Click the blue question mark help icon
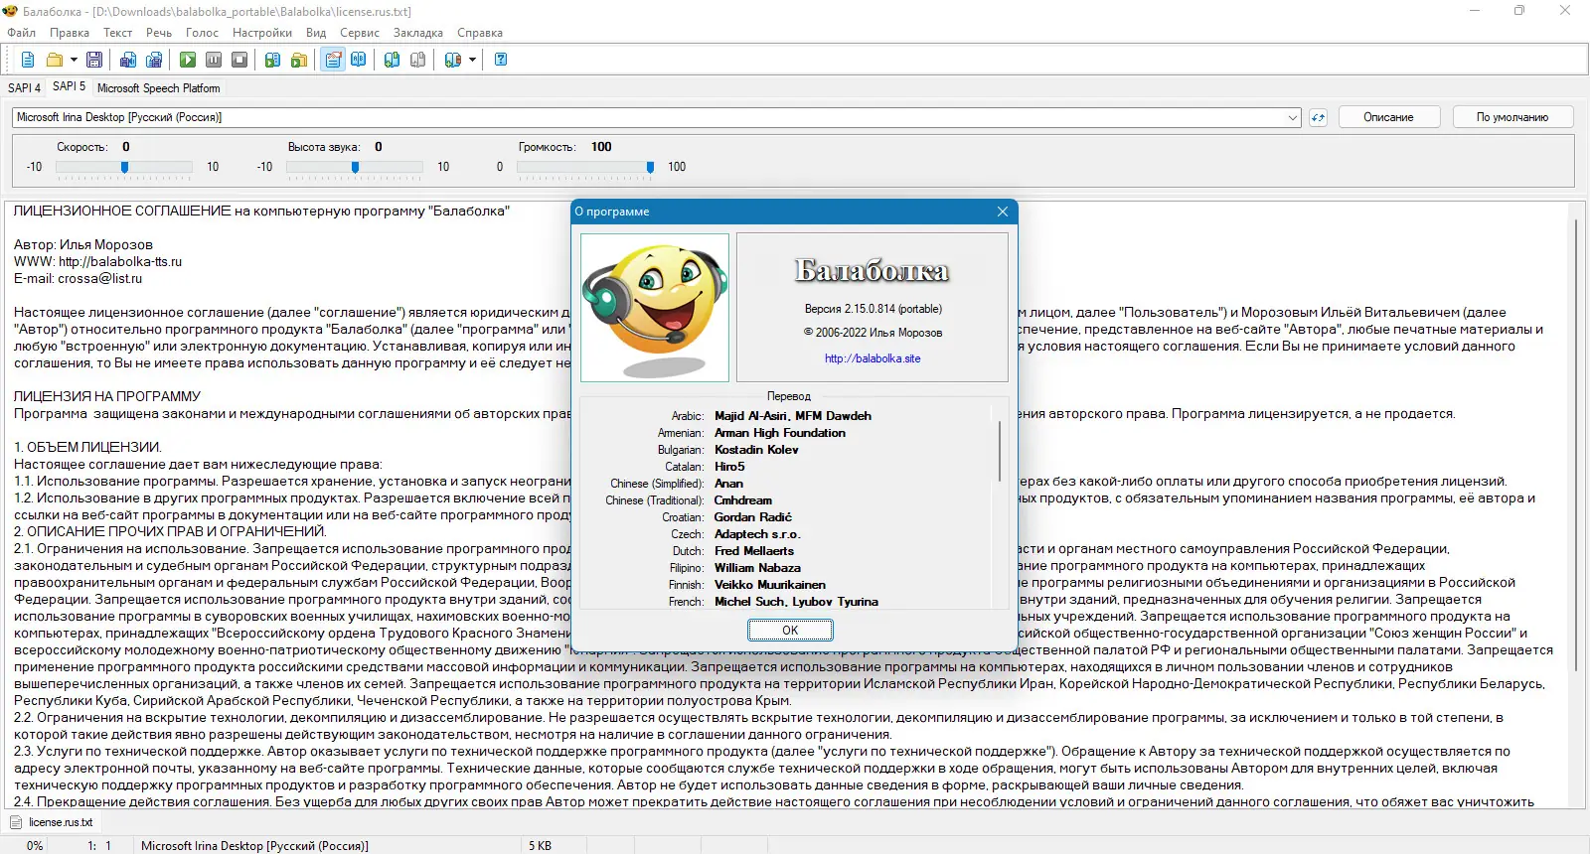This screenshot has height=854, width=1590. click(501, 60)
